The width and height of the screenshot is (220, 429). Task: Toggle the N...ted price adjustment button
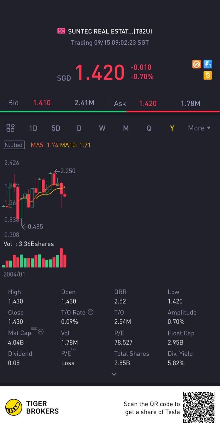pyautogui.click(x=14, y=145)
